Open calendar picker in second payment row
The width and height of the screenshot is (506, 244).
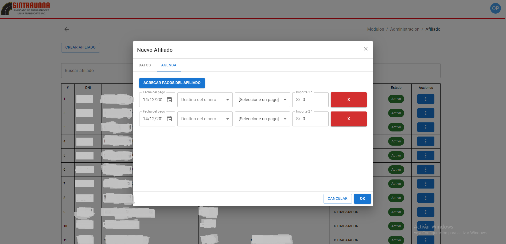pyautogui.click(x=169, y=119)
